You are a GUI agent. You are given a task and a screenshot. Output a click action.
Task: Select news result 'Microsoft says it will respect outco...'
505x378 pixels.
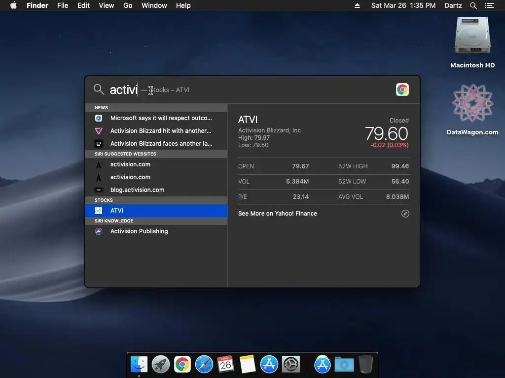tap(156, 118)
